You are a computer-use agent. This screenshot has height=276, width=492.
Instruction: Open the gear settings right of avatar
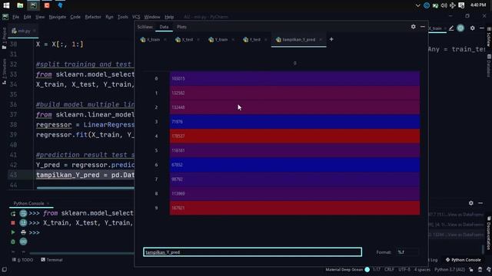click(473, 28)
